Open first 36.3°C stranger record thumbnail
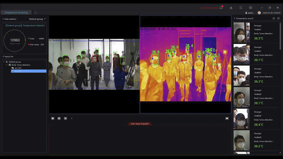This screenshot has width=283, height=159. [x=242, y=32]
